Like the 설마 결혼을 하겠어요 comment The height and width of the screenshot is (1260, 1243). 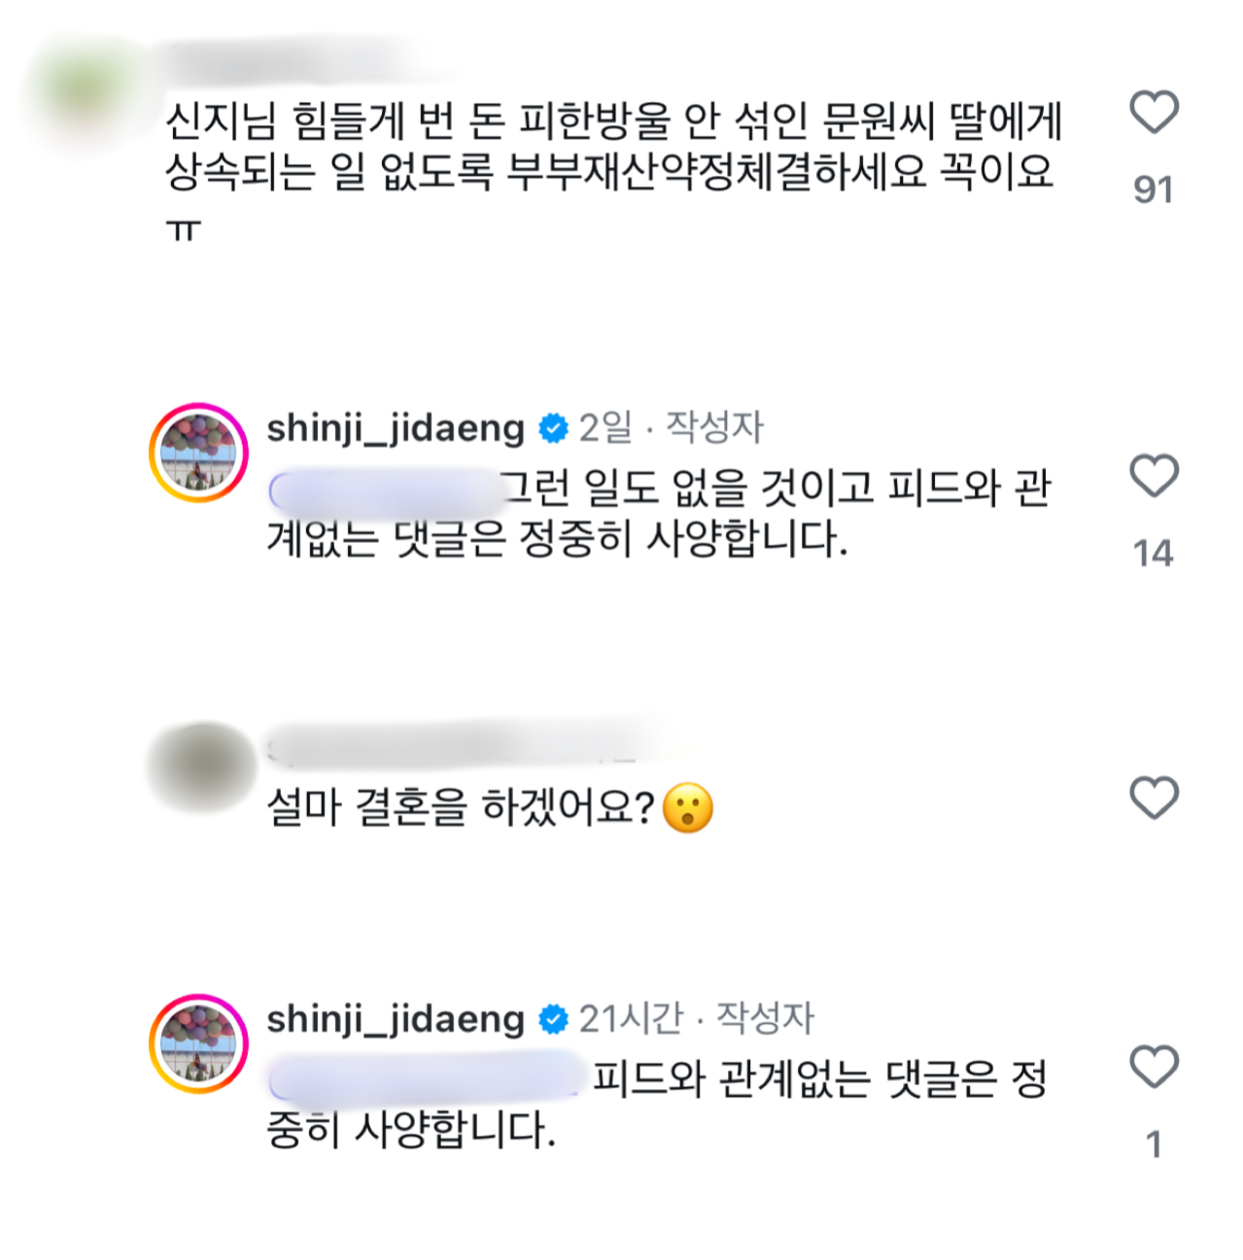pos(1154,798)
